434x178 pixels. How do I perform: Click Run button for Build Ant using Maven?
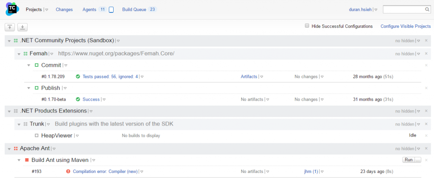(409, 160)
